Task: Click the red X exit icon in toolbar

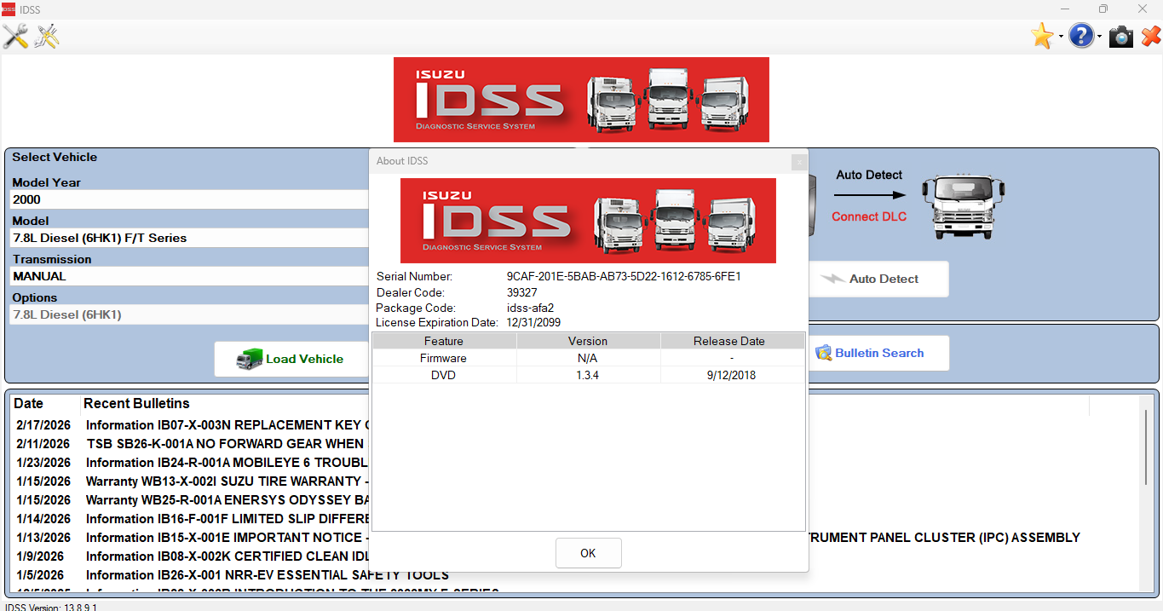Action: point(1151,36)
